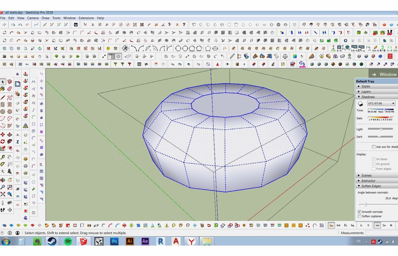Adjust the Angle between normals slider
Screen dimensions: 398x256
(x=378, y=204)
